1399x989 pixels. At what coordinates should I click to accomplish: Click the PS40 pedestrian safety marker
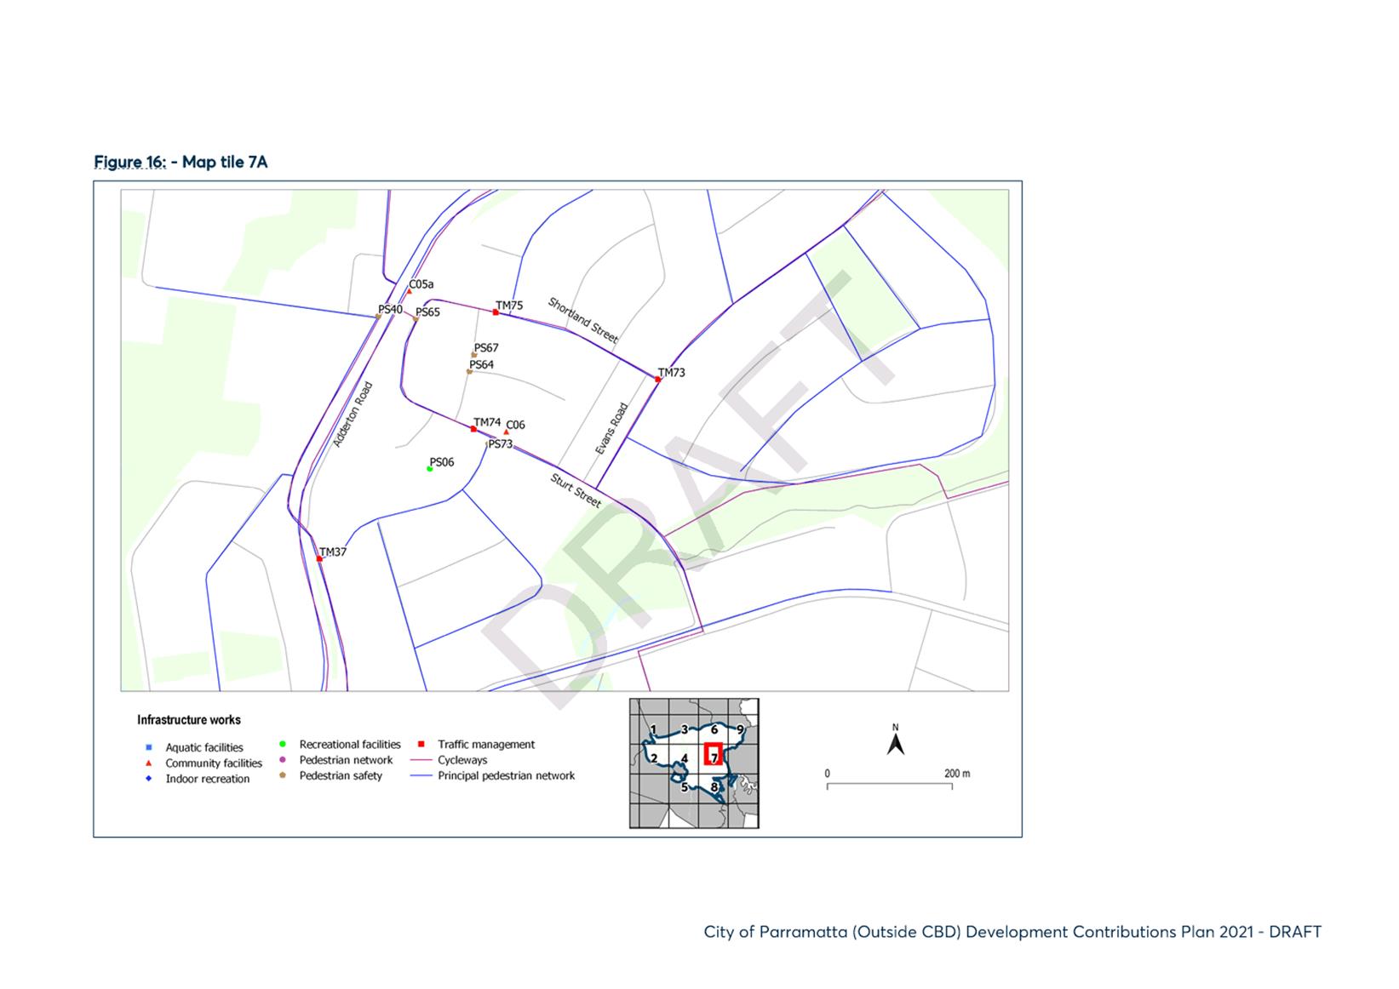378,317
